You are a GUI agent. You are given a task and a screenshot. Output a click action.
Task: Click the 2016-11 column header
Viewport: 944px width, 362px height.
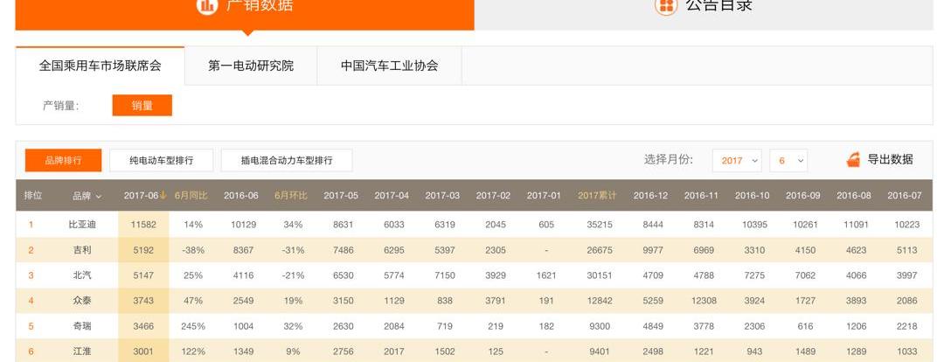pyautogui.click(x=701, y=196)
